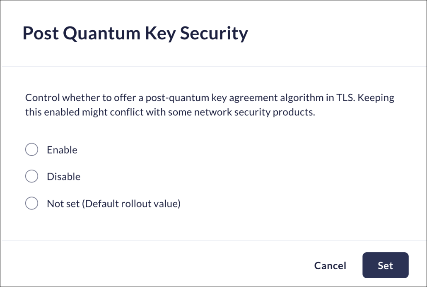Click the words "whether to offer" in the description
This screenshot has height=287, width=427.
coord(93,98)
